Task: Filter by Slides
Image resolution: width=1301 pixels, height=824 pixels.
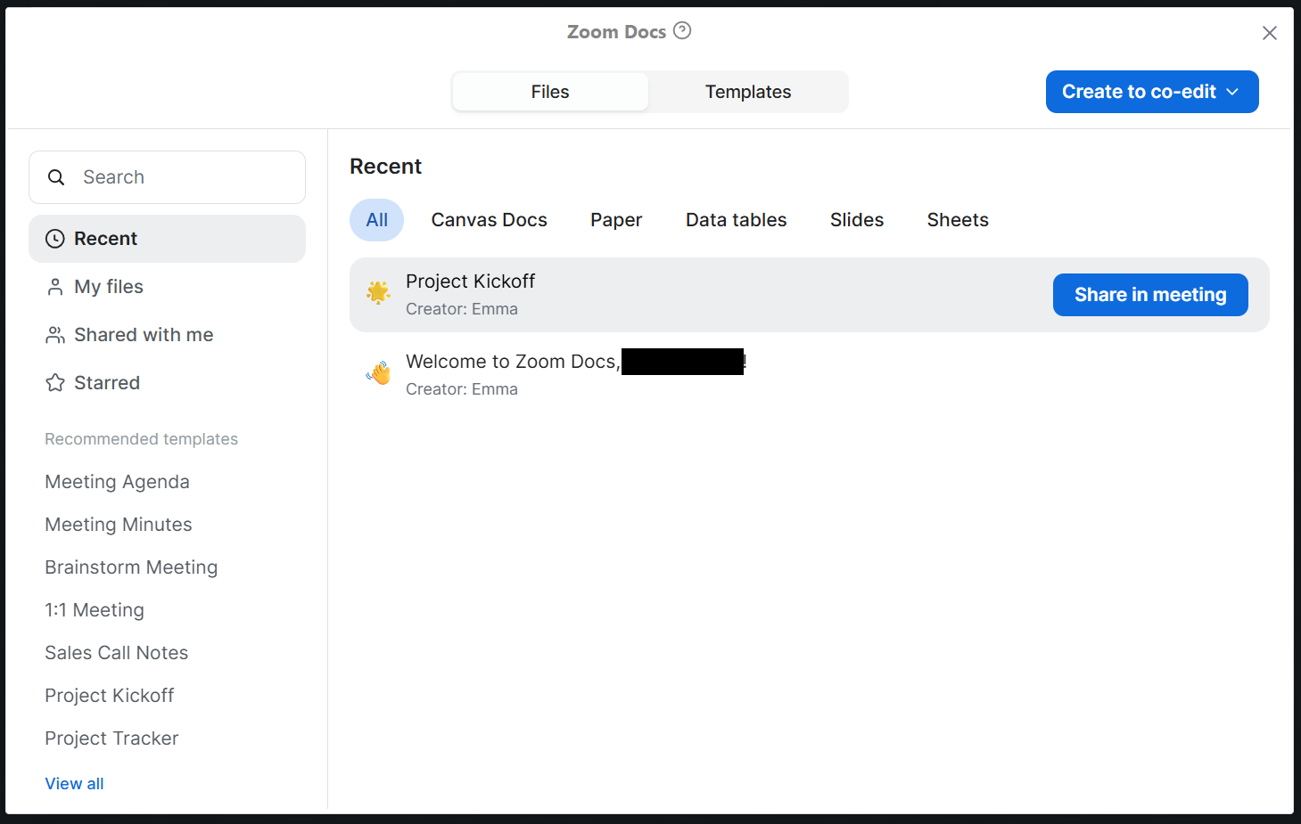Action: pos(857,220)
